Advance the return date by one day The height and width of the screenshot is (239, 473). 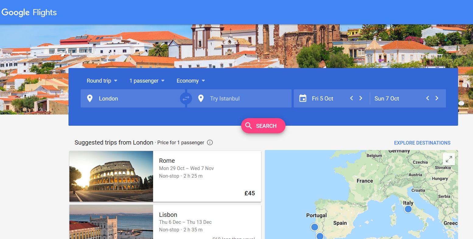tap(437, 98)
